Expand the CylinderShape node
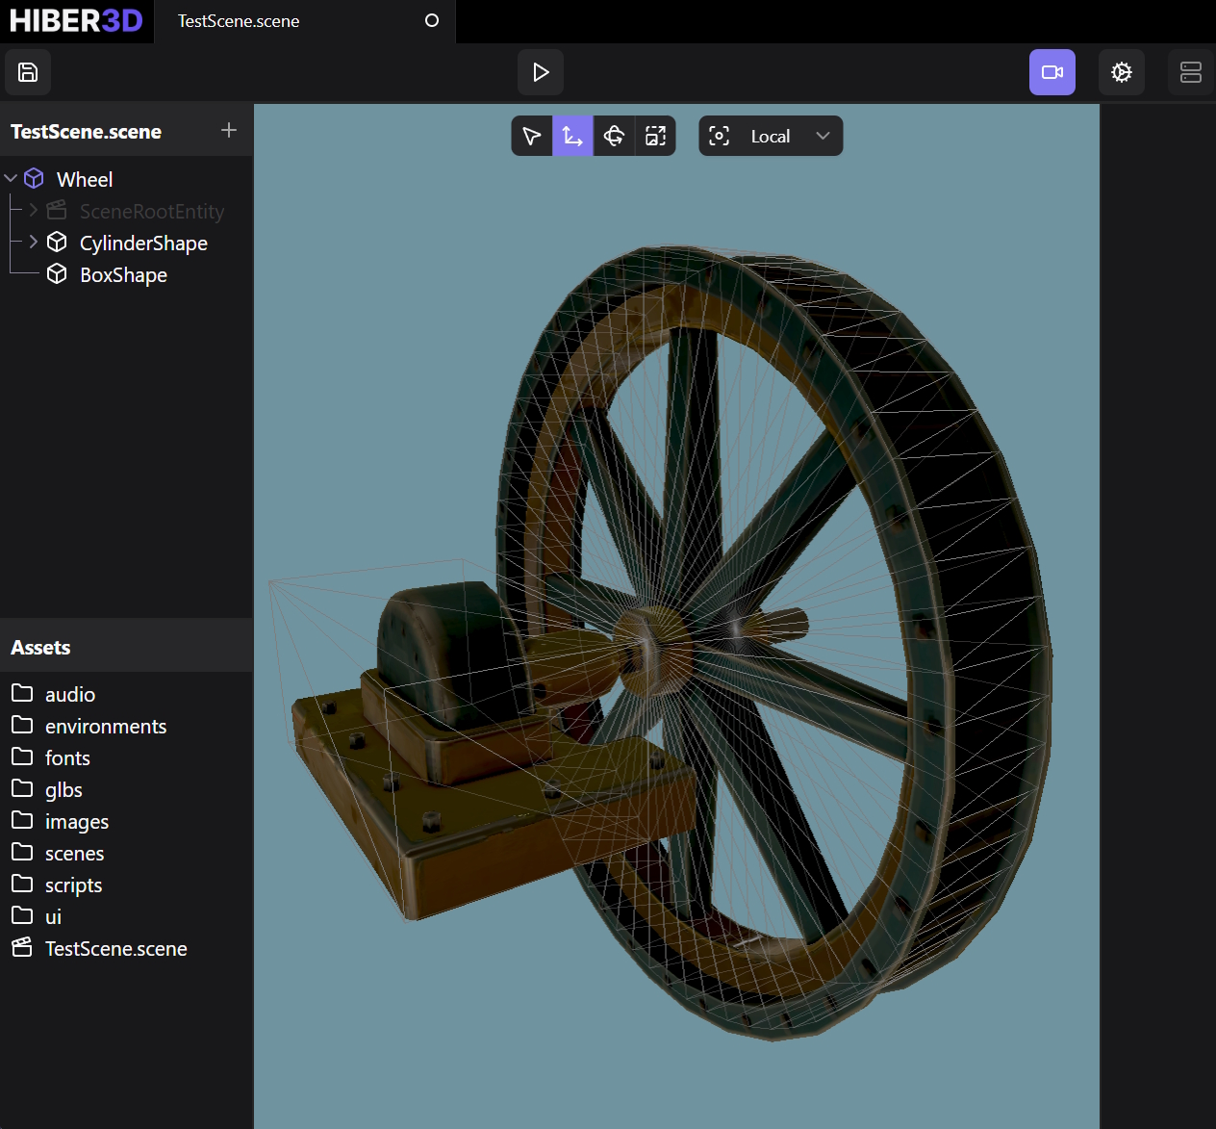 click(x=34, y=243)
